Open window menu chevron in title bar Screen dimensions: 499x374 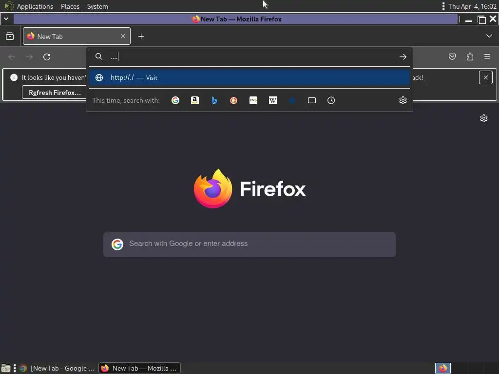pyautogui.click(x=6, y=19)
